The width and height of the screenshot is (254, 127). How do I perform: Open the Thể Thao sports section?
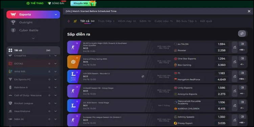[35, 3]
